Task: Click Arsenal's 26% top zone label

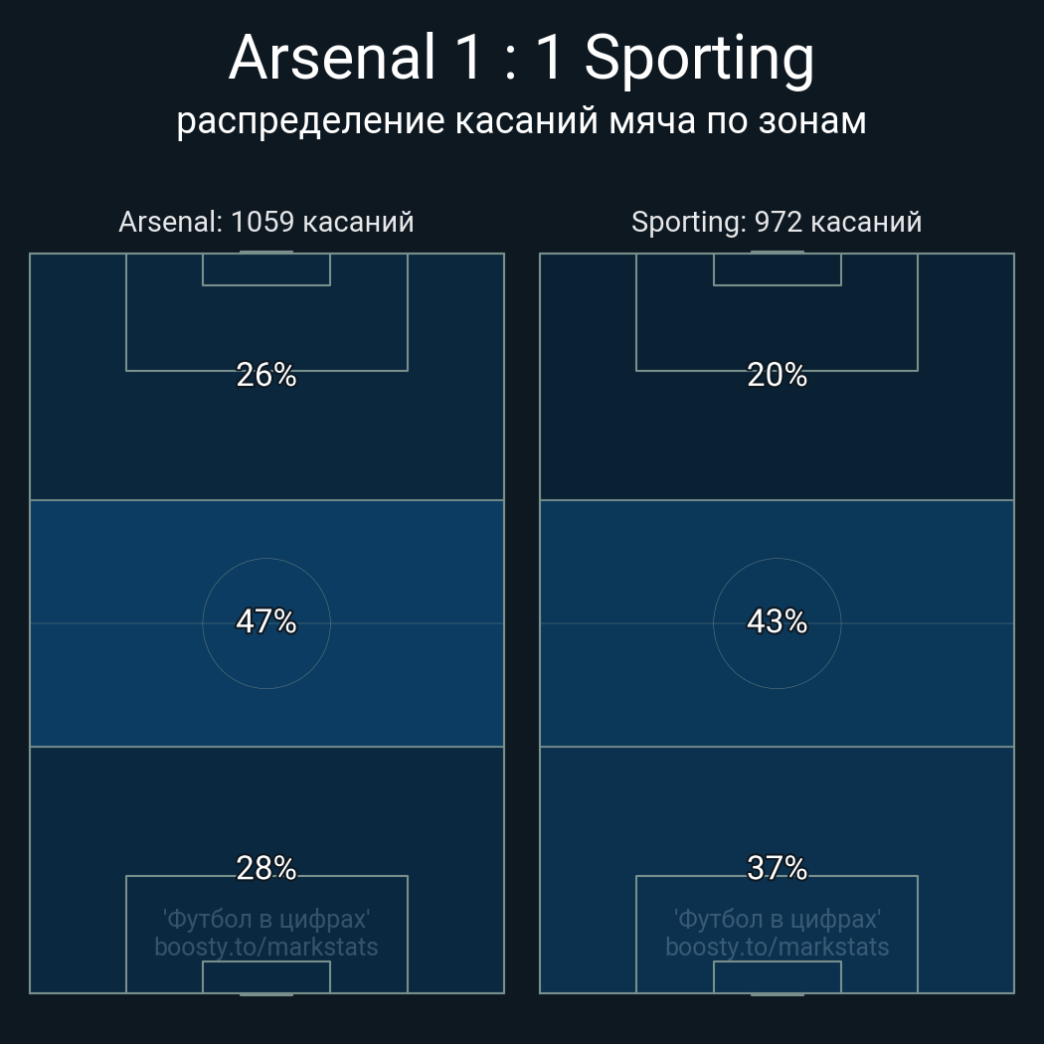Action: click(x=266, y=375)
